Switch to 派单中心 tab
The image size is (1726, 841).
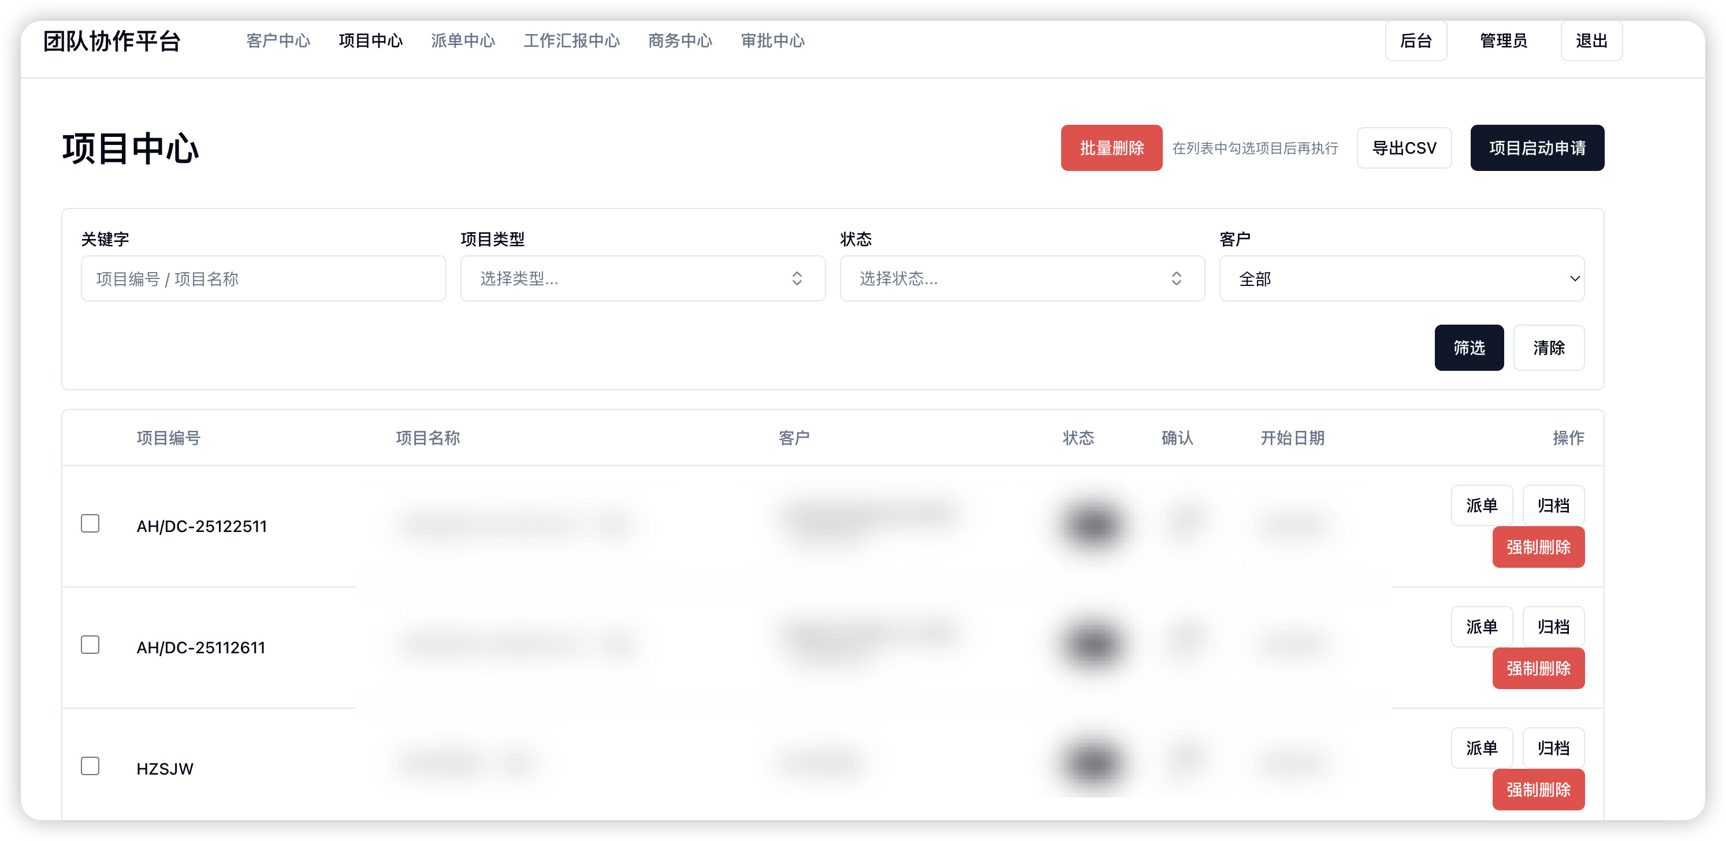[x=462, y=41]
